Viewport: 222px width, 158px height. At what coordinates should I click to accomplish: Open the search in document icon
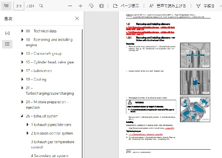(x=41, y=6)
